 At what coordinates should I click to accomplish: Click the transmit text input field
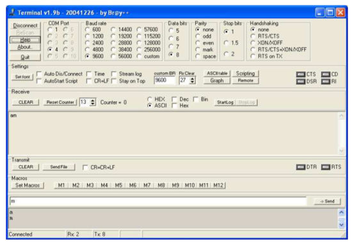[x=158, y=201]
